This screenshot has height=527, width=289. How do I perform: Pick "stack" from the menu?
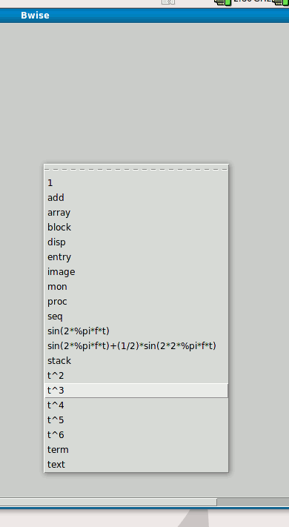tap(136, 360)
